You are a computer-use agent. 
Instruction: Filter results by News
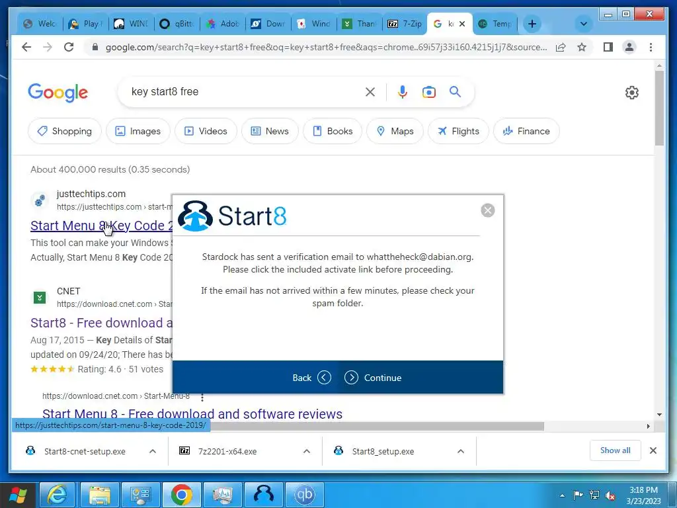tap(270, 131)
